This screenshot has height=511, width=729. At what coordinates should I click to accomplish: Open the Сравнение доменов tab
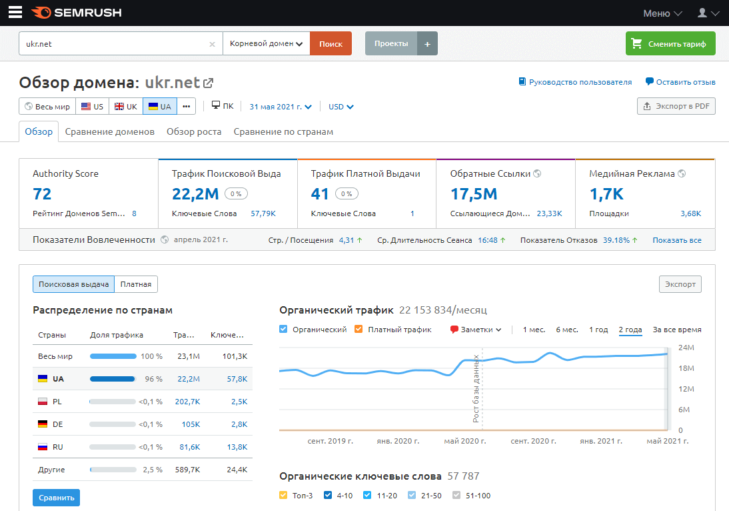click(x=110, y=131)
